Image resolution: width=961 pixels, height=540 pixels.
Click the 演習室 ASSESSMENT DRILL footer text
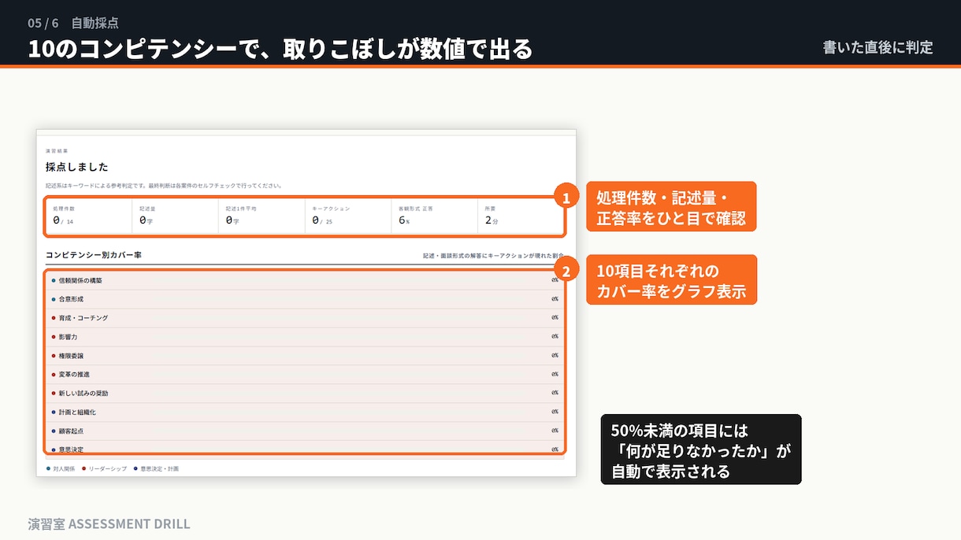(x=109, y=523)
